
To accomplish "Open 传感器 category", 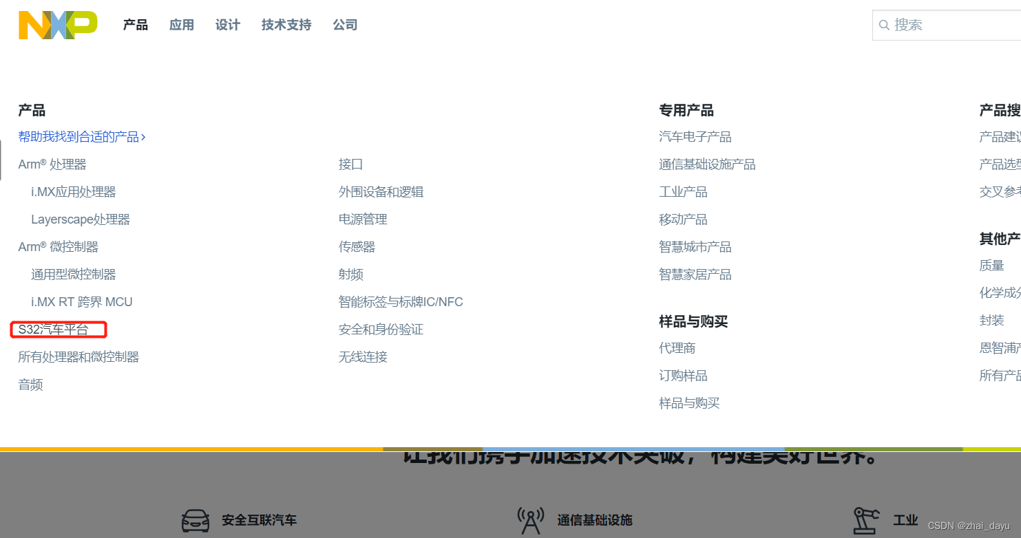I will click(357, 247).
